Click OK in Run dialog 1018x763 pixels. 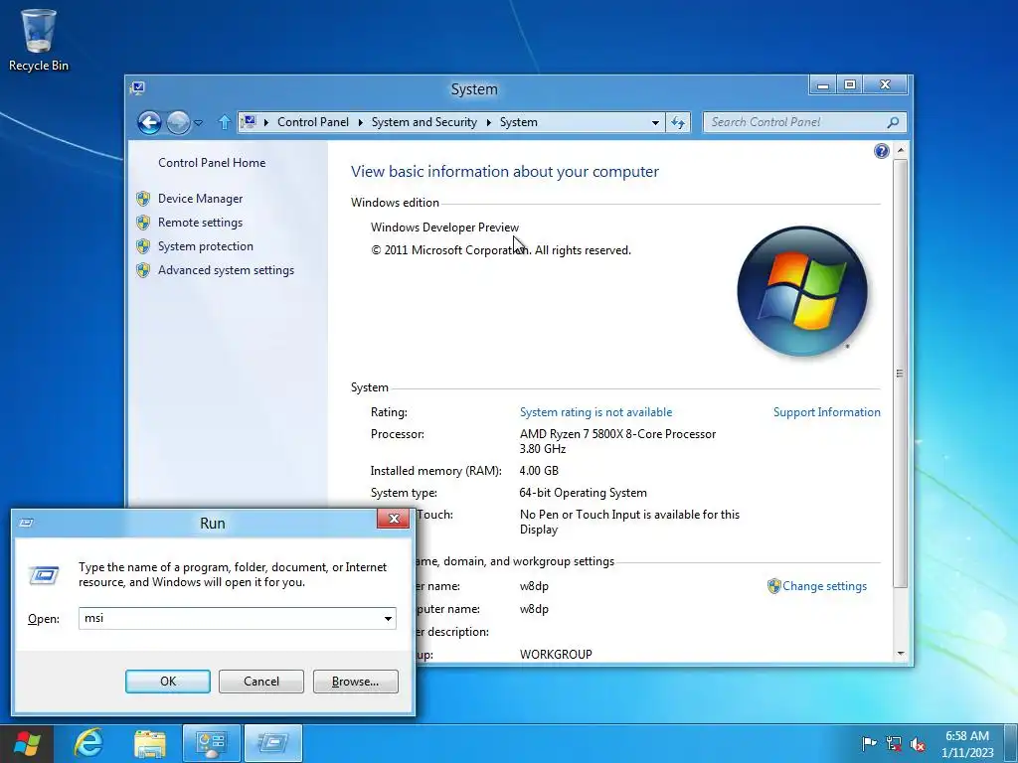coord(167,682)
